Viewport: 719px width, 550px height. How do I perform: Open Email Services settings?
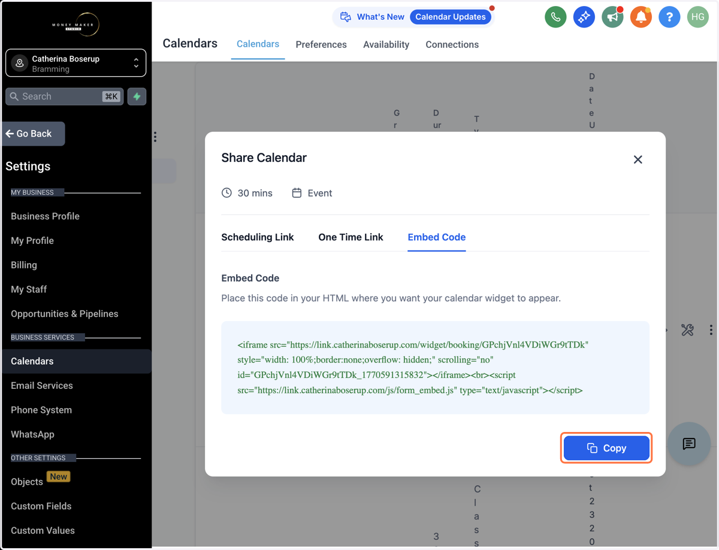[x=42, y=386]
